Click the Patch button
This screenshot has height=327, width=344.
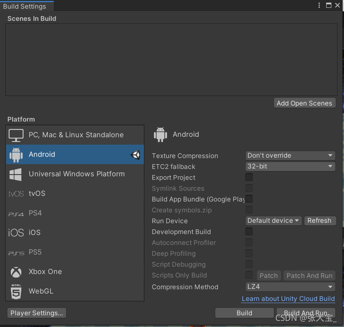pos(268,275)
